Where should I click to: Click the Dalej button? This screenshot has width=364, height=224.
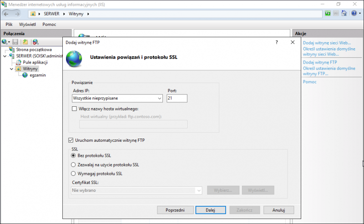211,210
